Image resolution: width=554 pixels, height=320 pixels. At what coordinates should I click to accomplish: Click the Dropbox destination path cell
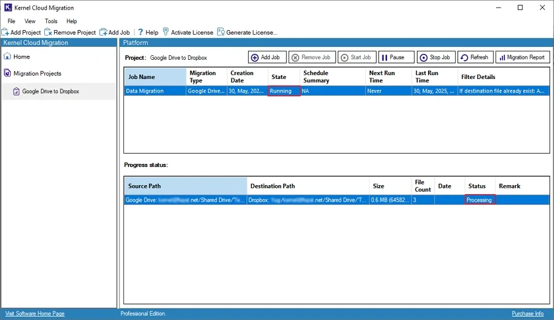tap(308, 200)
